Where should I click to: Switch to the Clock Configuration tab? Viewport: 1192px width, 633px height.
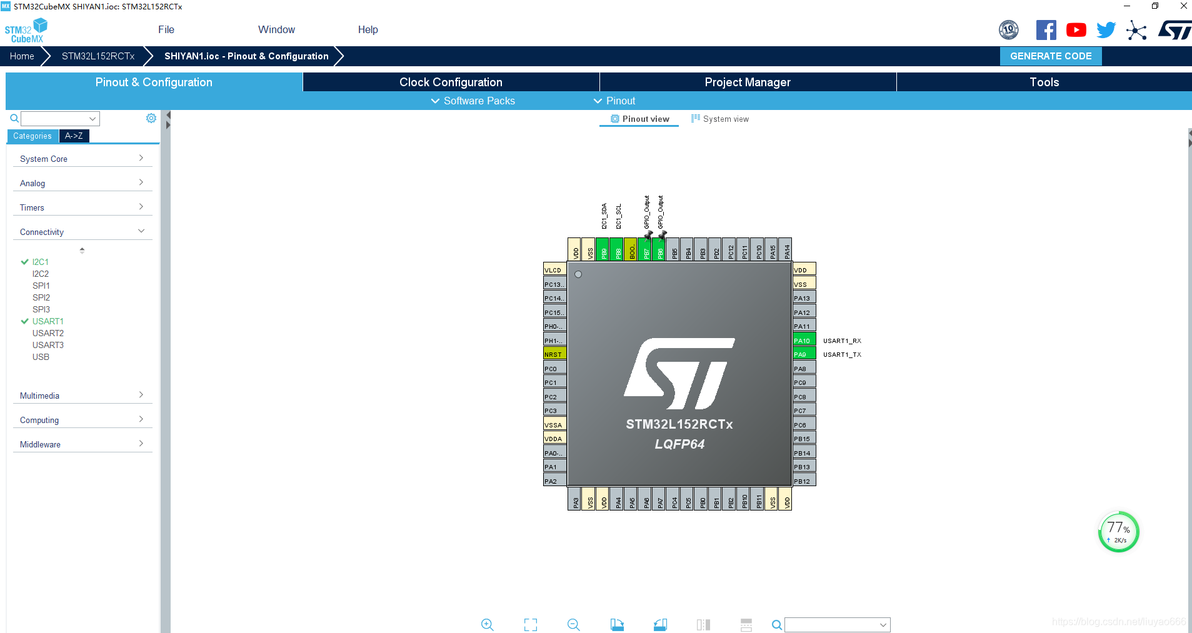[x=451, y=82]
